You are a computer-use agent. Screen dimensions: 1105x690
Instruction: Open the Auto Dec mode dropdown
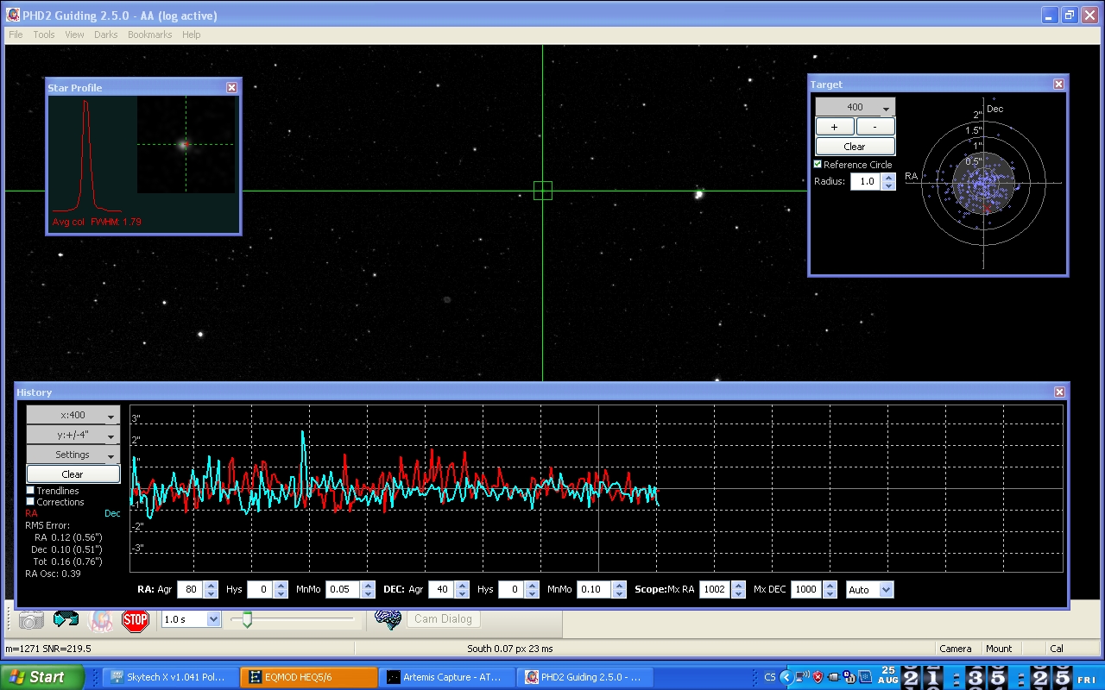(869, 590)
